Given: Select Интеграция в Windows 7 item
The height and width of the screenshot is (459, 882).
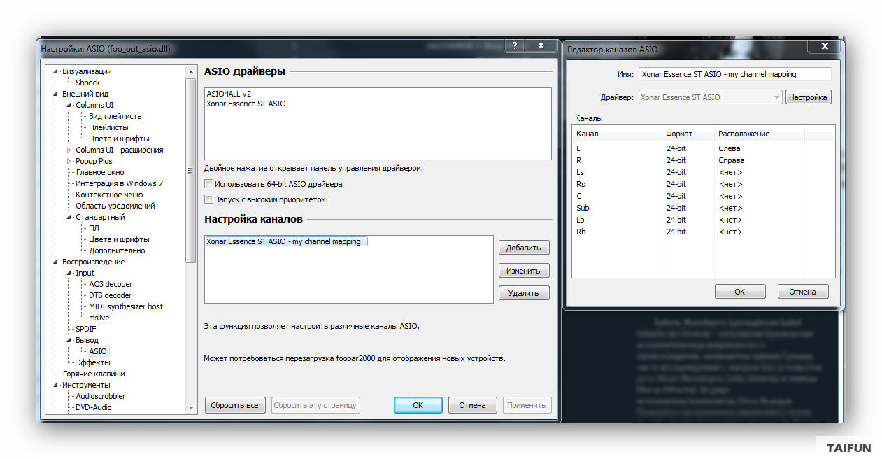Looking at the screenshot, I should click(x=119, y=183).
